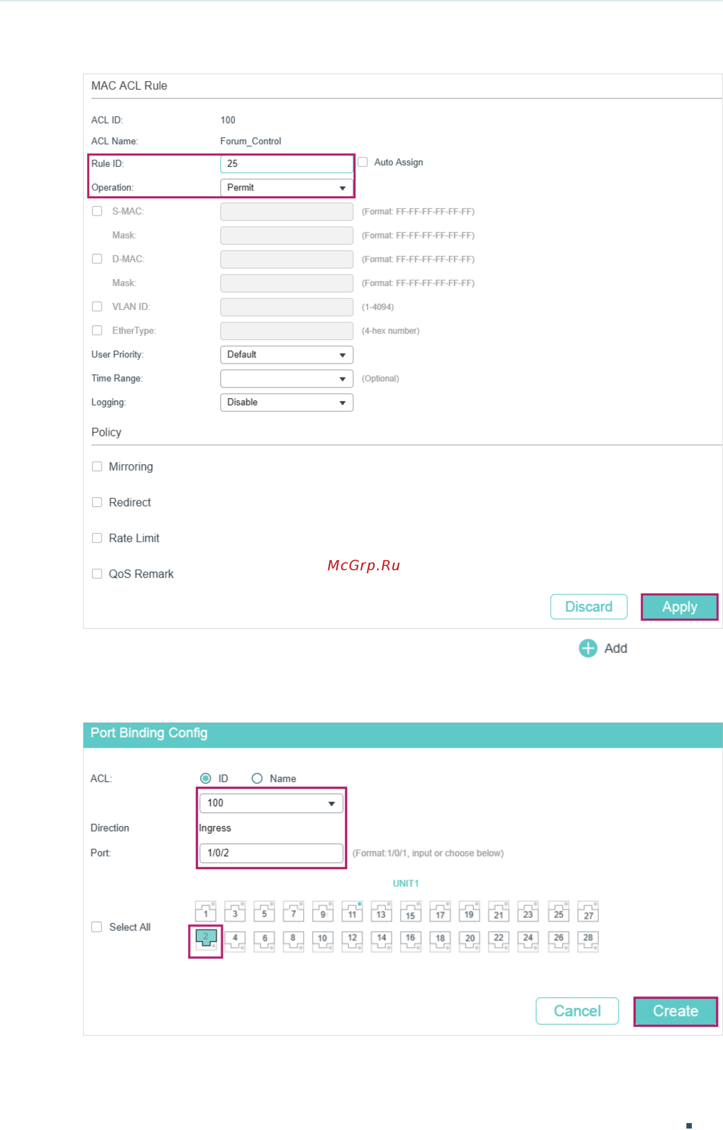This screenshot has width=723, height=1130.
Task: Select port 7 icon in UNIT1
Action: click(x=293, y=912)
